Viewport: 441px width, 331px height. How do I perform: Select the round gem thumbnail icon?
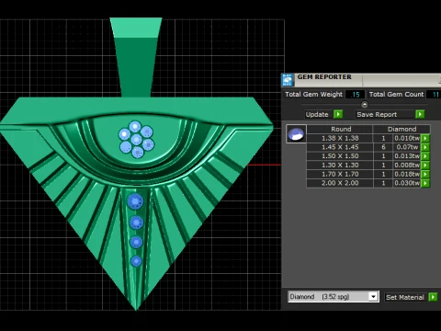click(296, 134)
